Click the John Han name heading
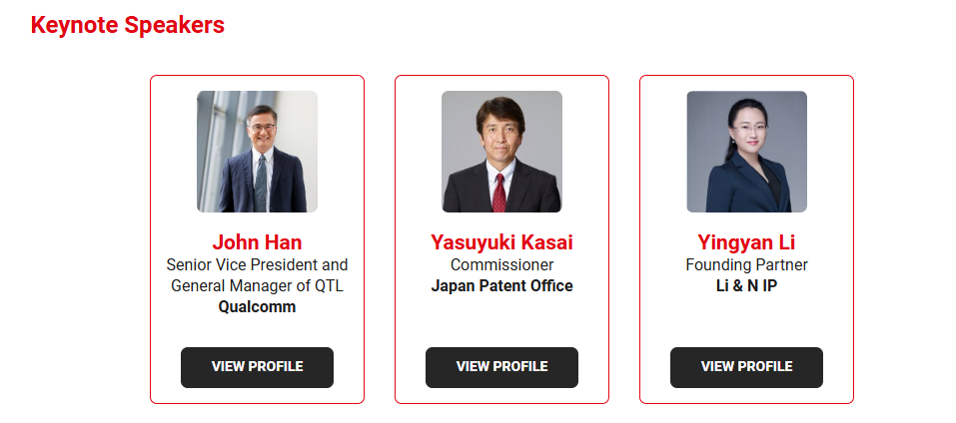Screen dimensions: 956x423 click(257, 242)
